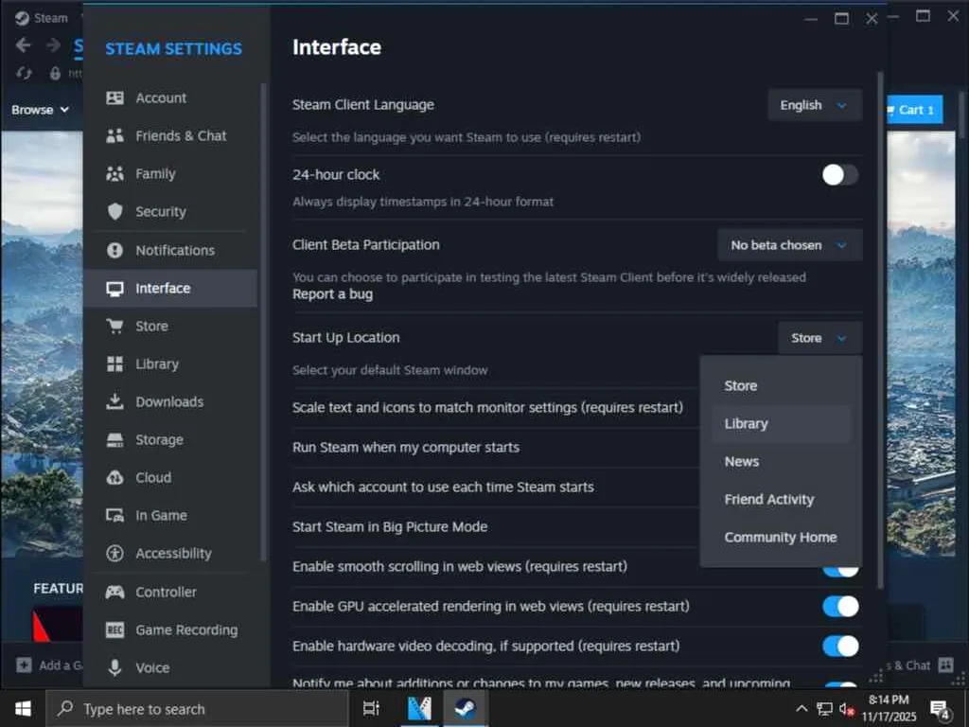Image resolution: width=969 pixels, height=727 pixels.
Task: Switch to Downloads settings
Action: pyautogui.click(x=170, y=401)
